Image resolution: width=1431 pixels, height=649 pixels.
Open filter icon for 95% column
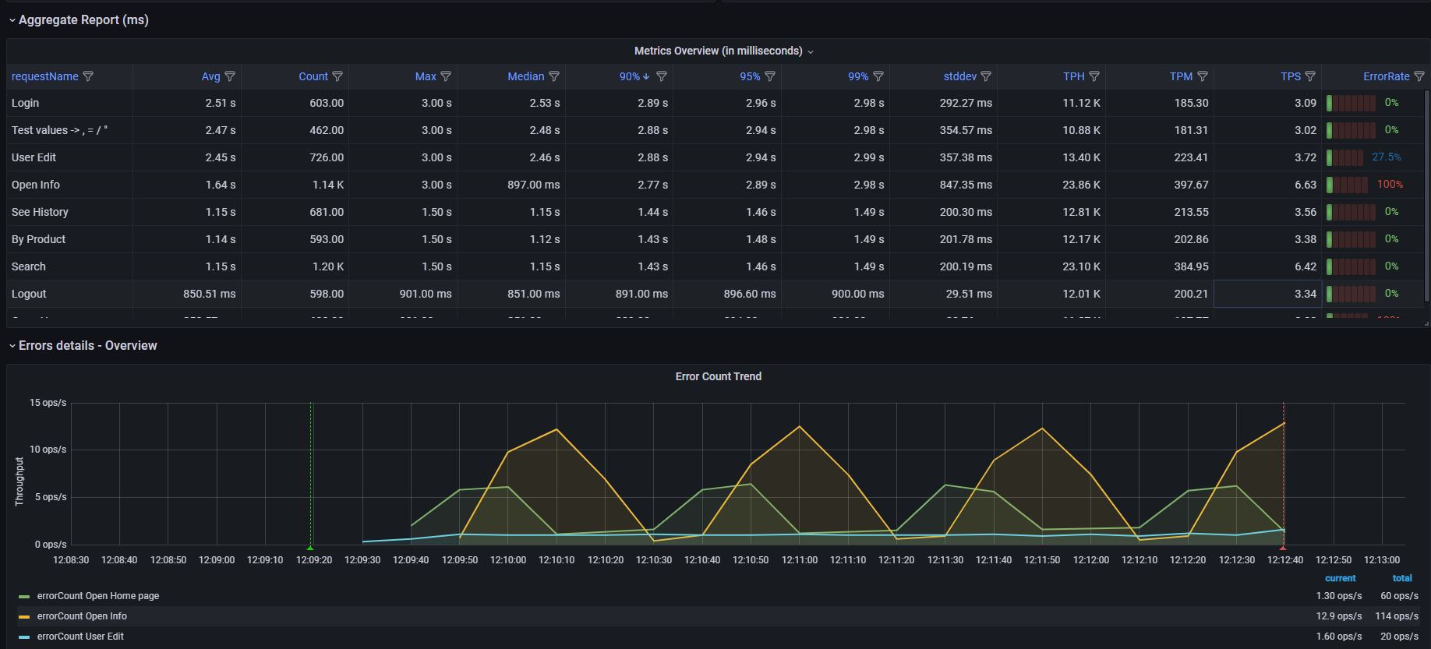click(x=770, y=76)
